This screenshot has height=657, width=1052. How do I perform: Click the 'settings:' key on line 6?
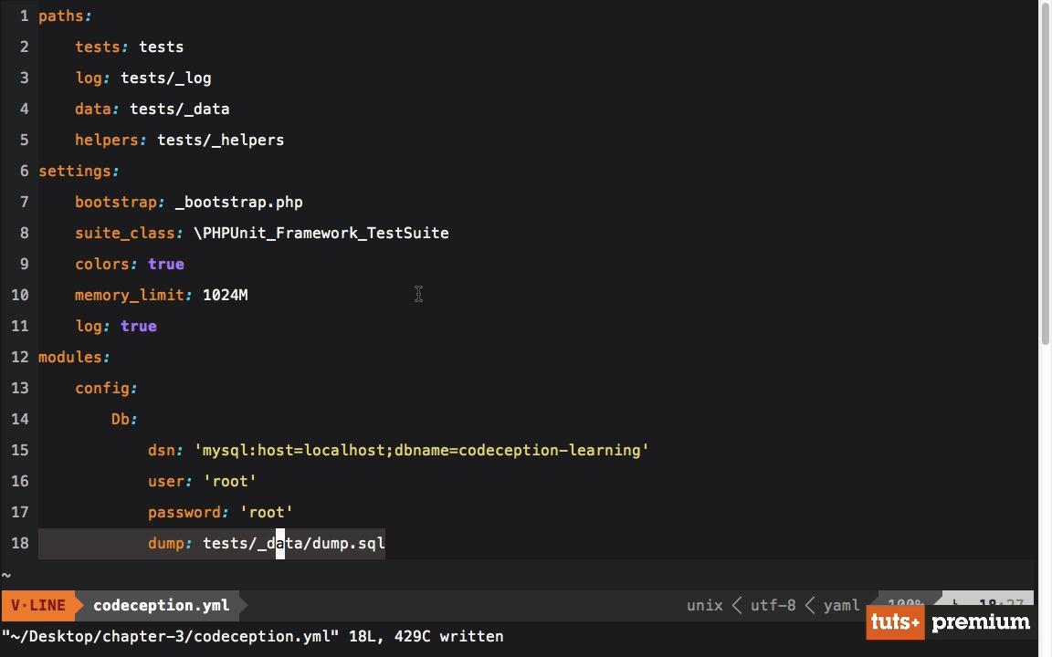click(x=79, y=171)
